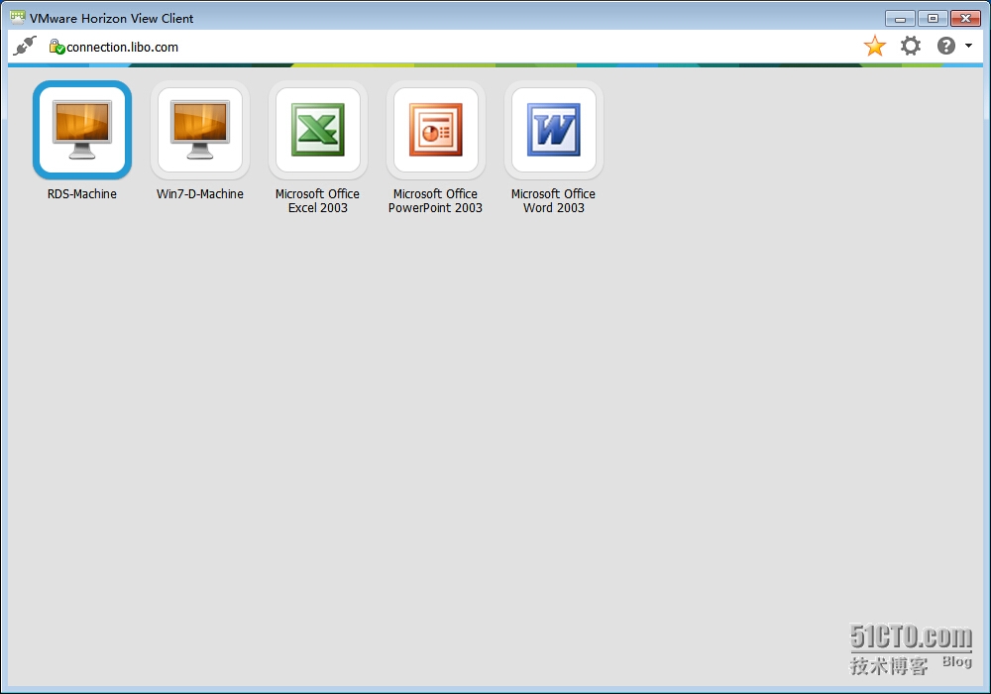The width and height of the screenshot is (991, 694).
Task: Close the Horizon View Client window
Action: coord(965,19)
